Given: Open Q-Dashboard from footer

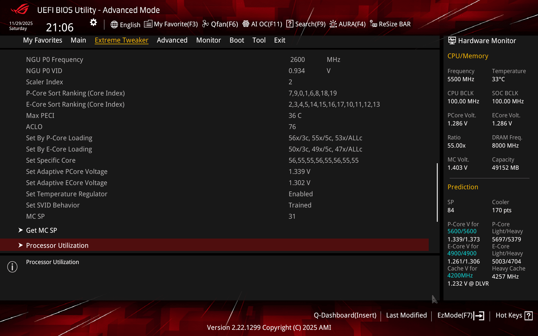Looking at the screenshot, I should coord(345,315).
